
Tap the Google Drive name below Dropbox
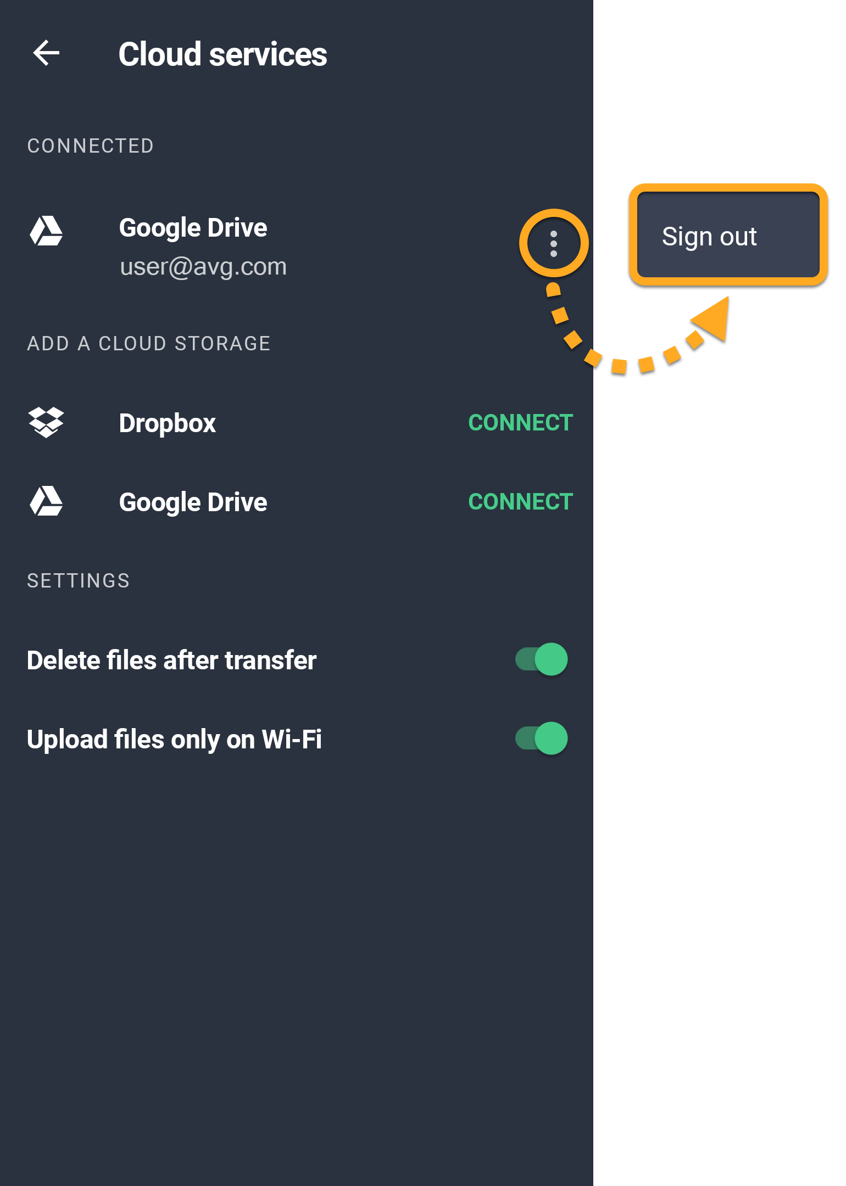tap(193, 502)
